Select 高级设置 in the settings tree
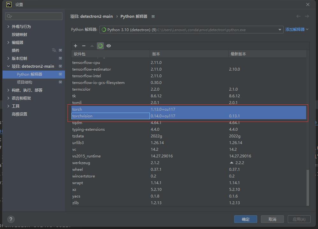The image size is (318, 229). pyautogui.click(x=19, y=114)
